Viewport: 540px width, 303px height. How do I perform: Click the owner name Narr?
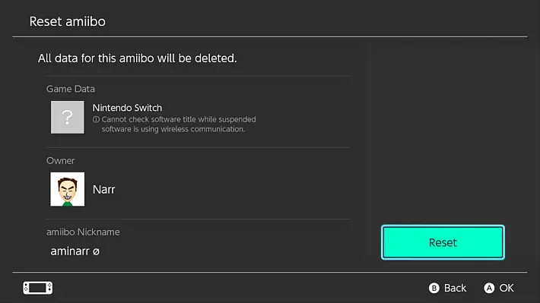click(103, 190)
